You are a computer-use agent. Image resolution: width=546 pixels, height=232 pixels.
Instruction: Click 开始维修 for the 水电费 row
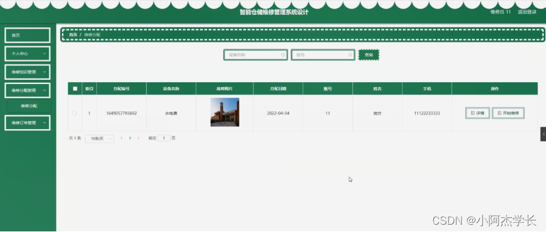tap(508, 113)
